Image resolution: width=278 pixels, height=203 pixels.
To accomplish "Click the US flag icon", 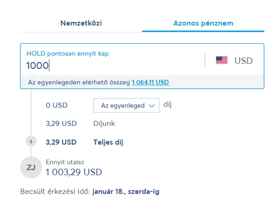I will [222, 60].
